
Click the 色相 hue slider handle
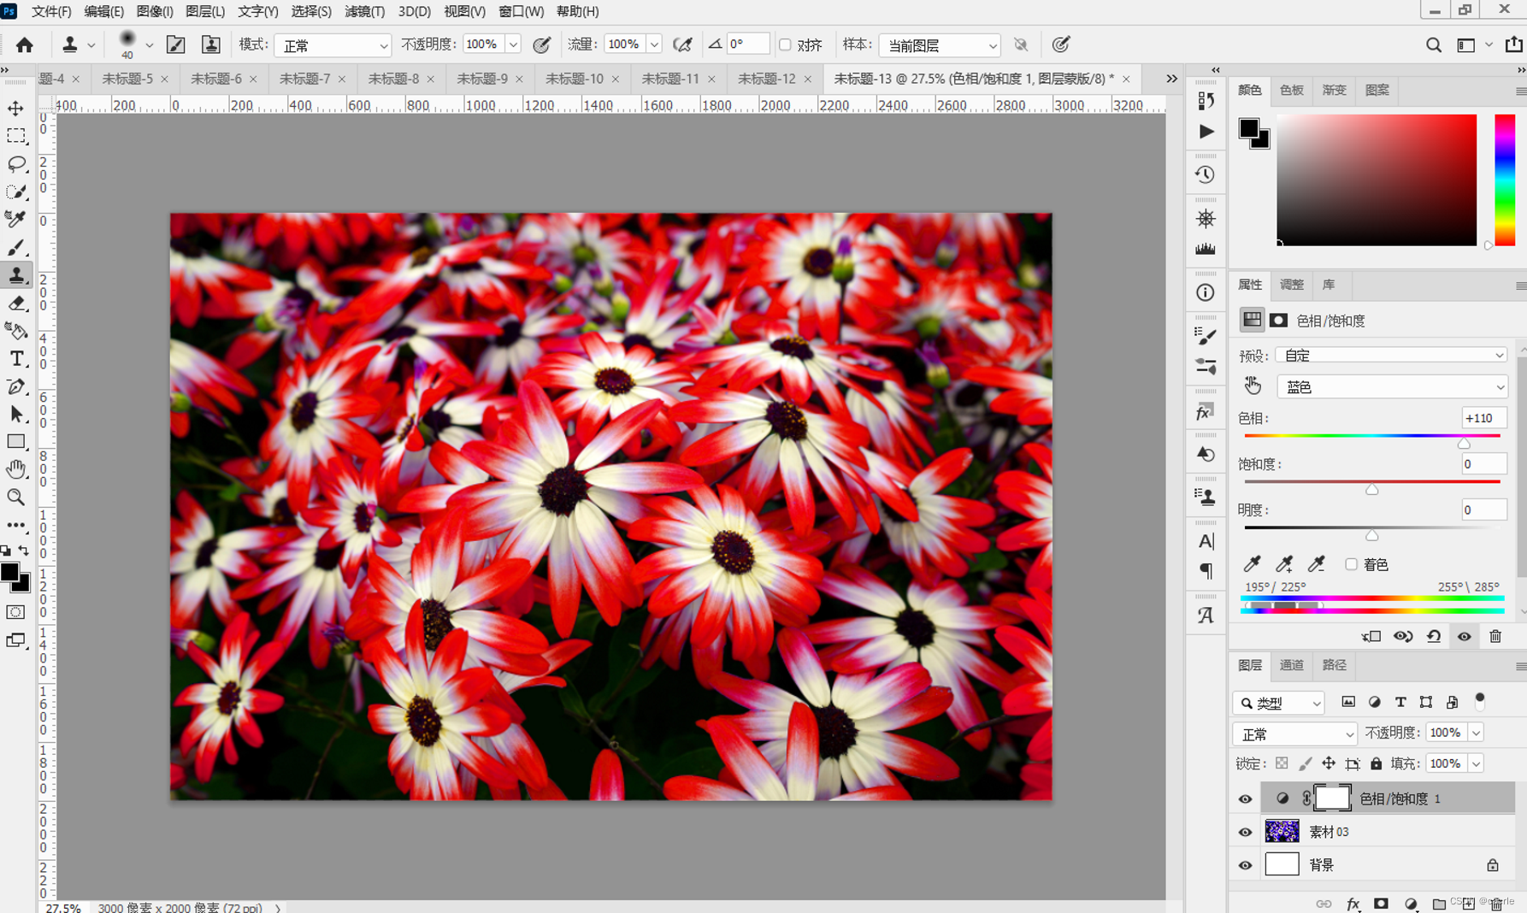[1464, 444]
